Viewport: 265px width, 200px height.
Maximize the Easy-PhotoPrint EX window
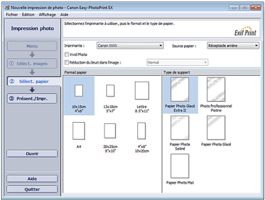click(x=245, y=8)
